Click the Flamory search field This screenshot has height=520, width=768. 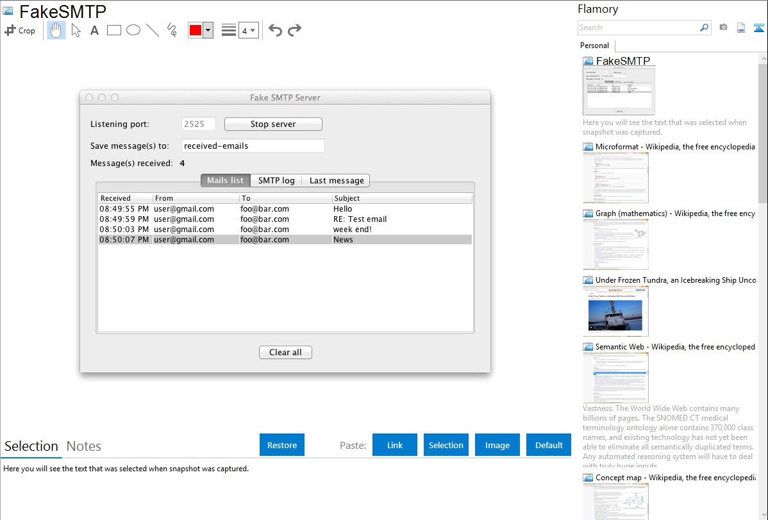[x=638, y=28]
